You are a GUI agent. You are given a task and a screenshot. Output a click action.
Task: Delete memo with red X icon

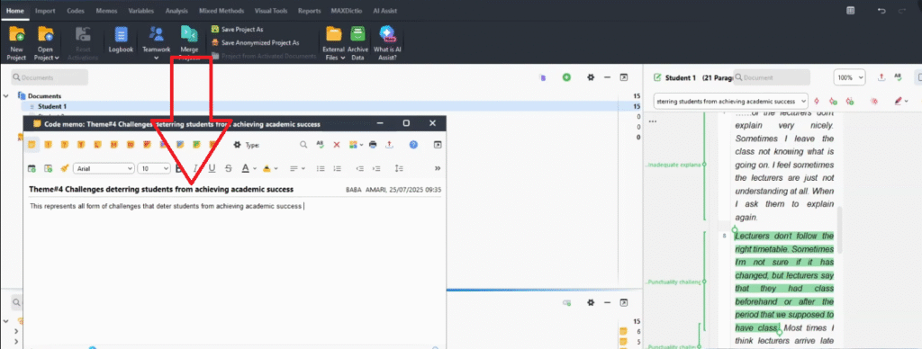(337, 145)
